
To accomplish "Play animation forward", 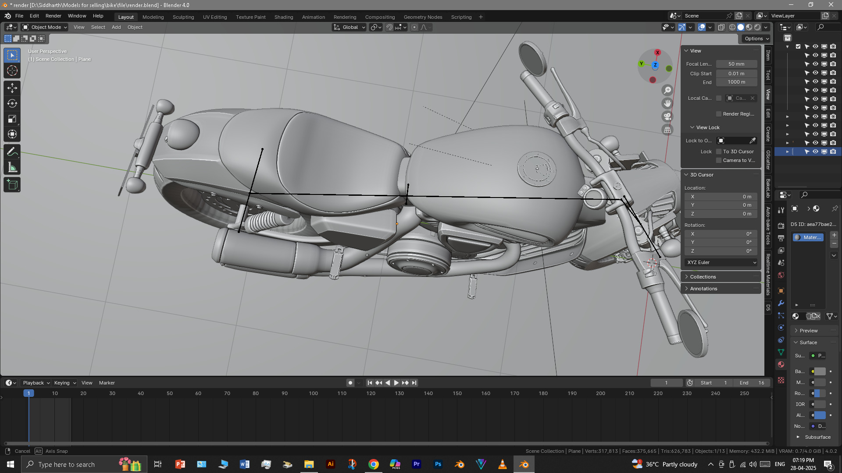I will [x=396, y=383].
